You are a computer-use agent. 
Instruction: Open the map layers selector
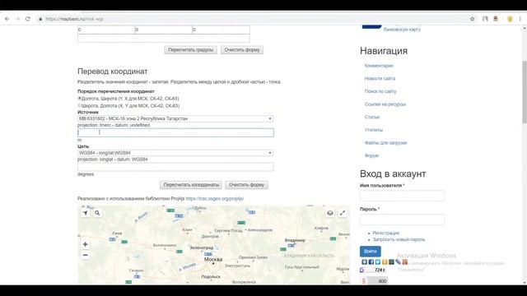pyautogui.click(x=330, y=213)
